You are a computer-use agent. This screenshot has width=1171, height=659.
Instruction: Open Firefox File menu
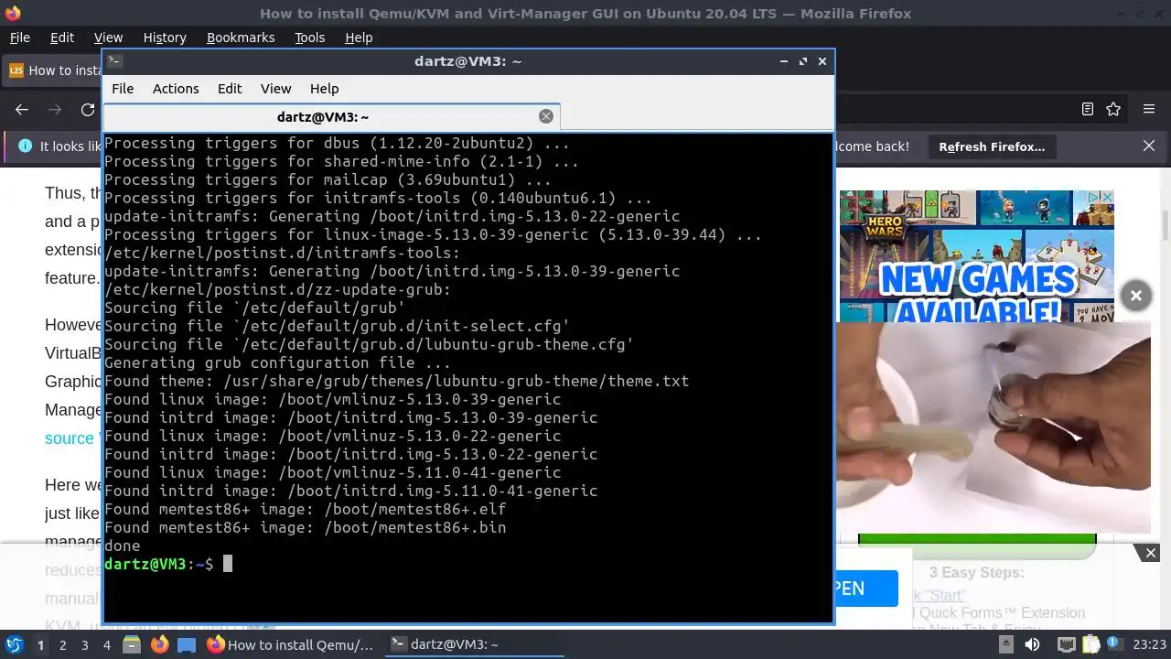point(20,38)
